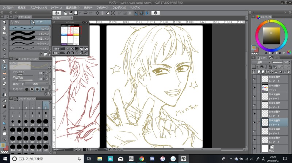Pick brush size preset 100
This screenshot has width=292, height=163.
[x=46, y=131]
